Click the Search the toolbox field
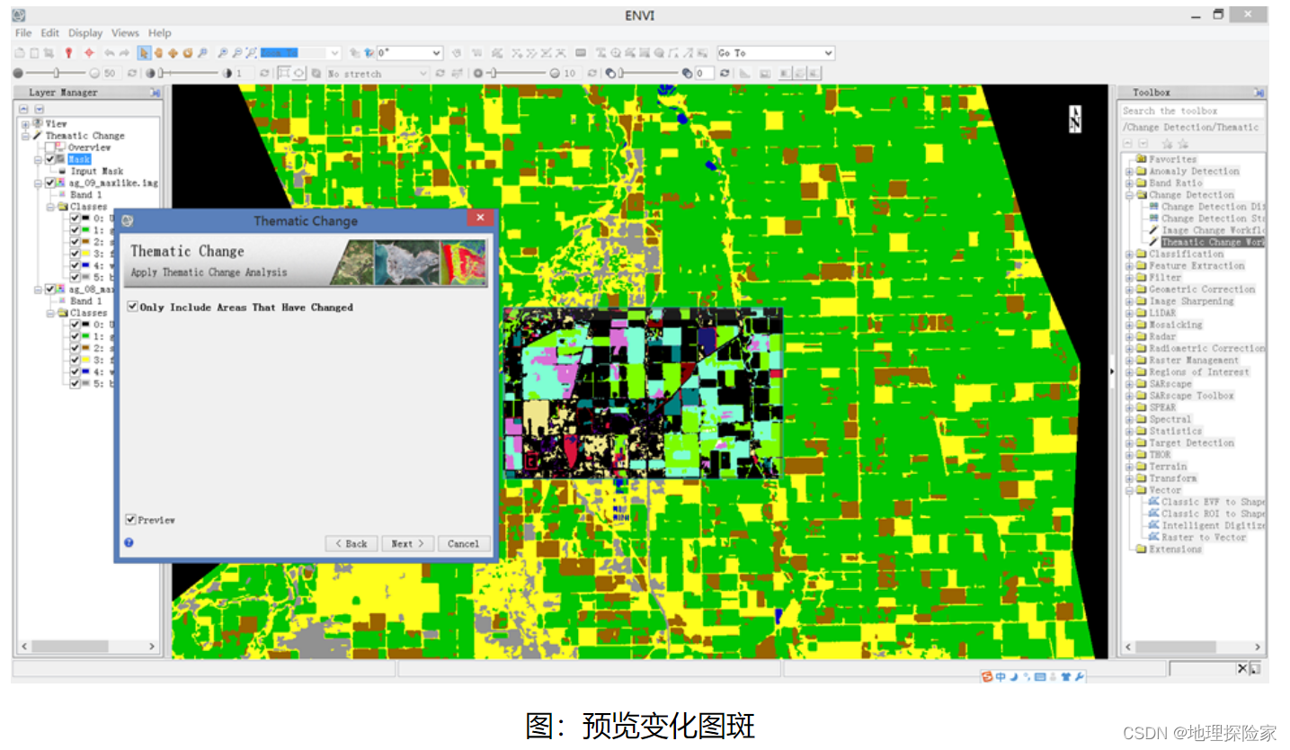Viewport: 1290px width, 750px height. coord(1191,111)
